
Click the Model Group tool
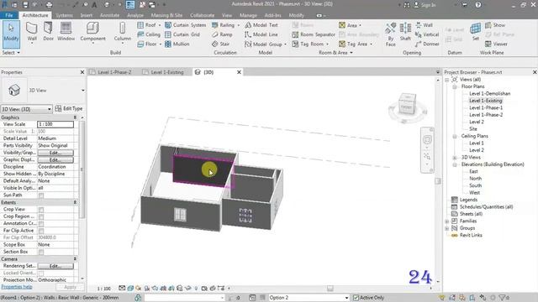266,44
